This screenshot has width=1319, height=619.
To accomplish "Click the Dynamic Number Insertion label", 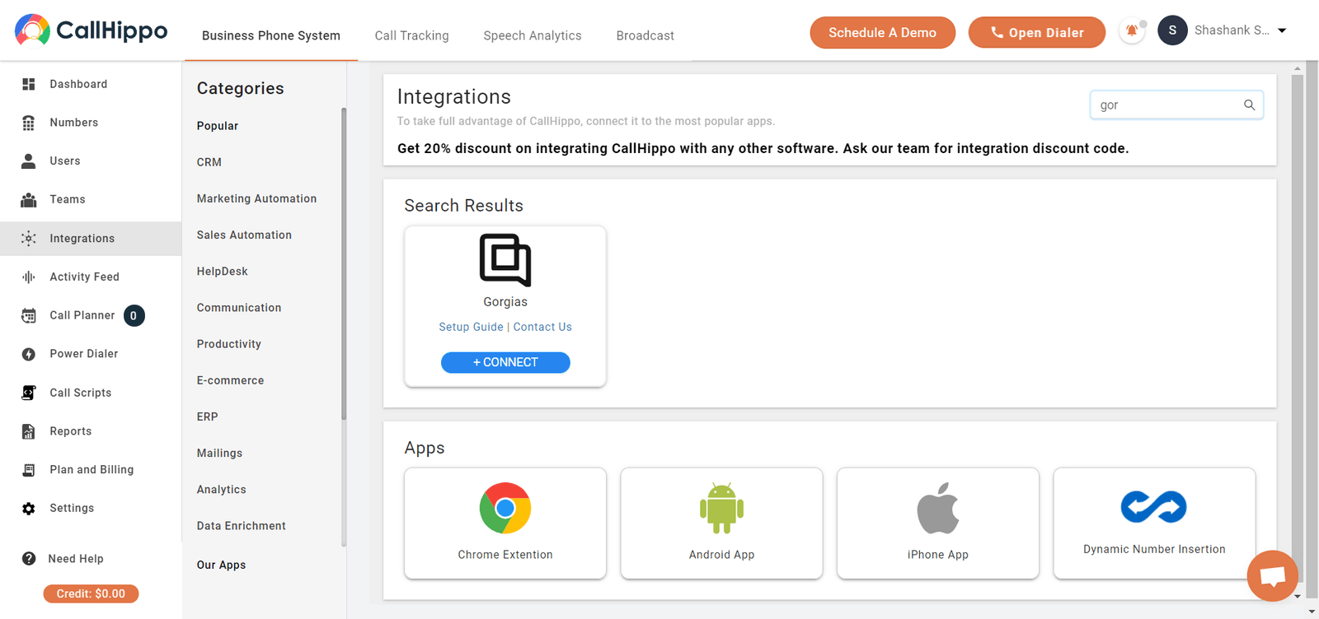I will click(x=1154, y=549).
